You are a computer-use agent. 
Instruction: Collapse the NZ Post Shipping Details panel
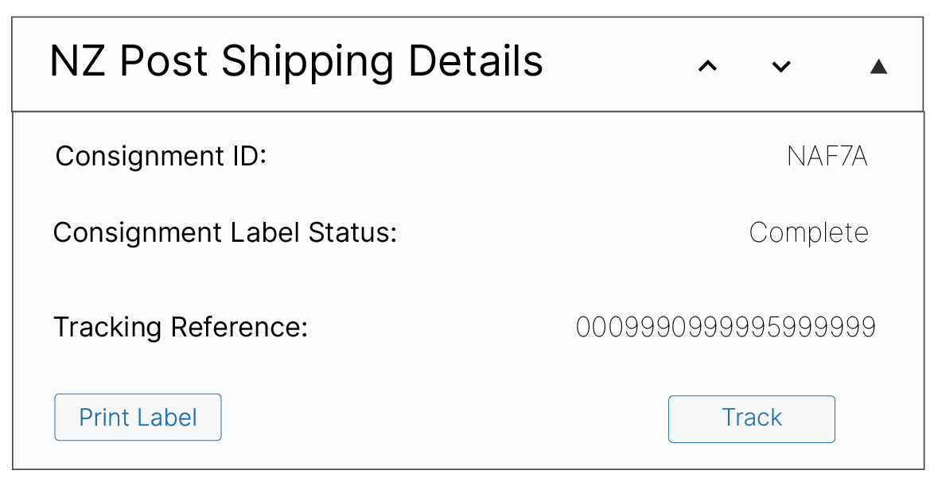tap(878, 67)
